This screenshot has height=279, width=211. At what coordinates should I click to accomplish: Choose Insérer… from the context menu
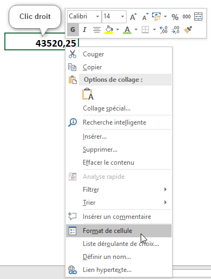pyautogui.click(x=118, y=137)
